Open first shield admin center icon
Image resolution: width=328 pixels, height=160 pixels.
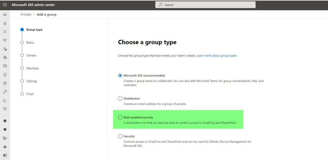point(5,121)
